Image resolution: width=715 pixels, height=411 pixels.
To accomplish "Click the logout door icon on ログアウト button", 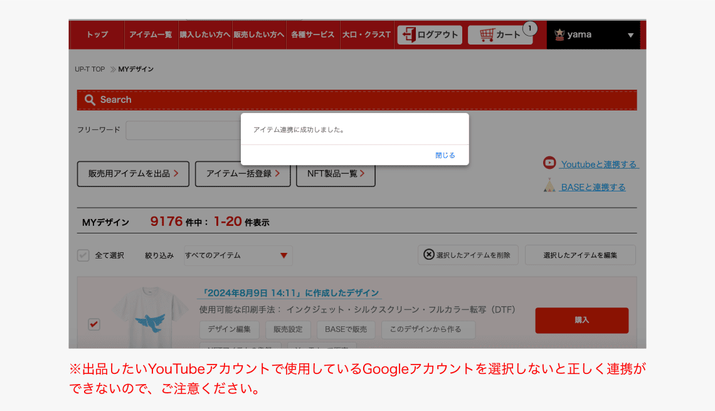I will point(408,35).
